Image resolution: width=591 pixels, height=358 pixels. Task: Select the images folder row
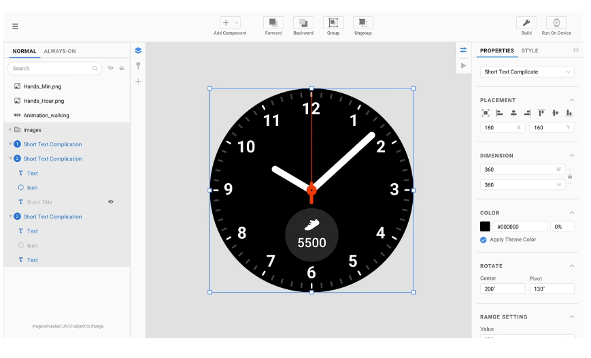pyautogui.click(x=67, y=130)
